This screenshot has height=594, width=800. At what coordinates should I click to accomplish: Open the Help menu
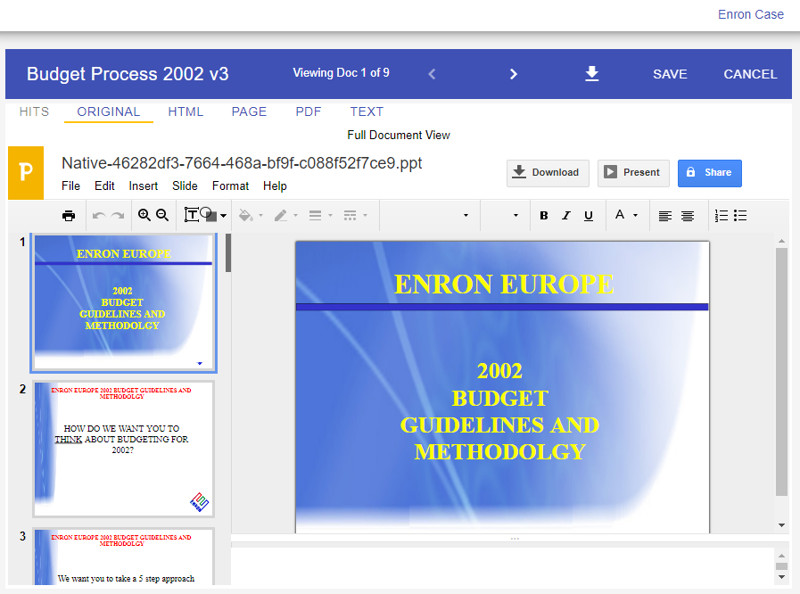(275, 186)
